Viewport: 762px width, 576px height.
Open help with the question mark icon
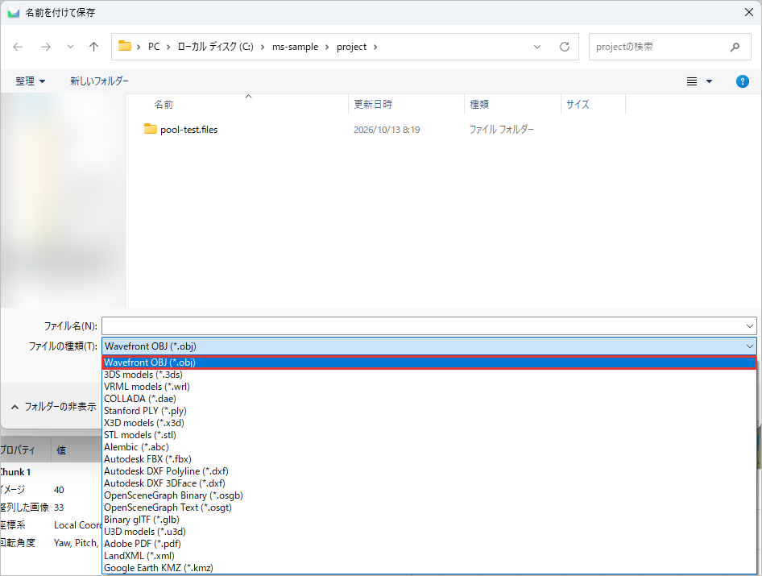point(742,81)
